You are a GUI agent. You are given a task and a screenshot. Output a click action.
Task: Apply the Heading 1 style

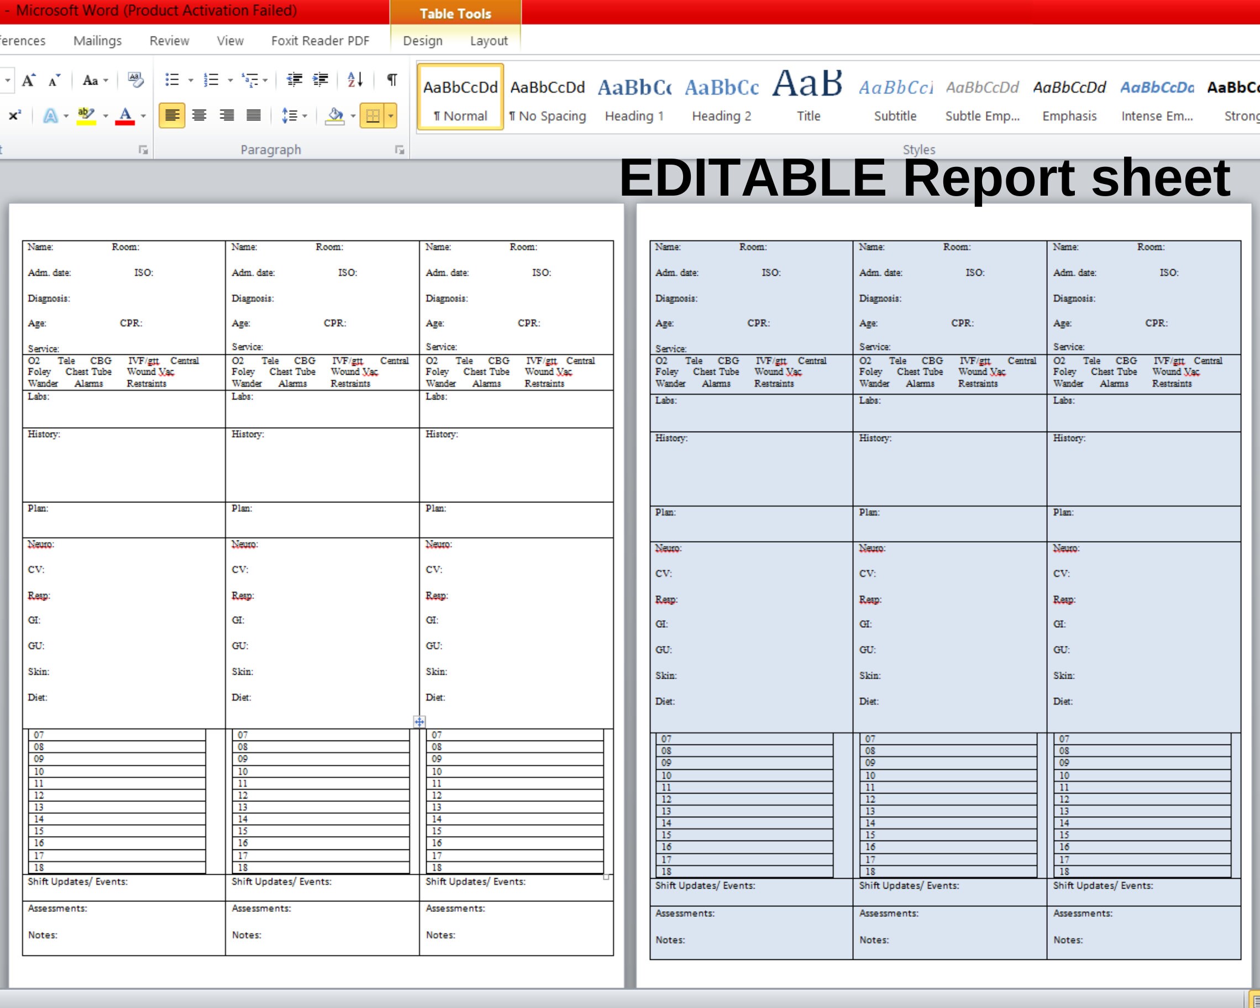point(634,96)
